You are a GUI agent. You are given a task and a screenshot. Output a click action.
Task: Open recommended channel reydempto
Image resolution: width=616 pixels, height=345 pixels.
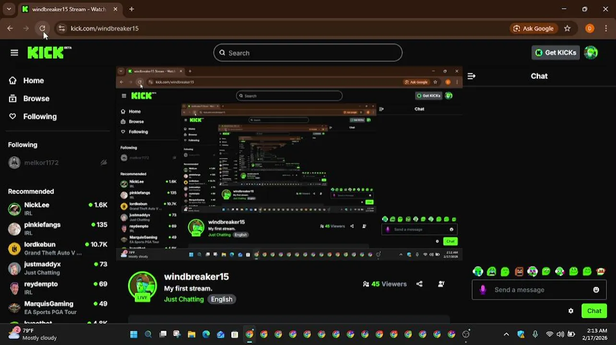coord(58,287)
